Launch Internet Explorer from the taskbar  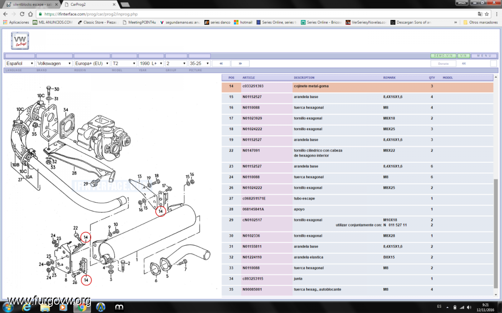[26, 307]
